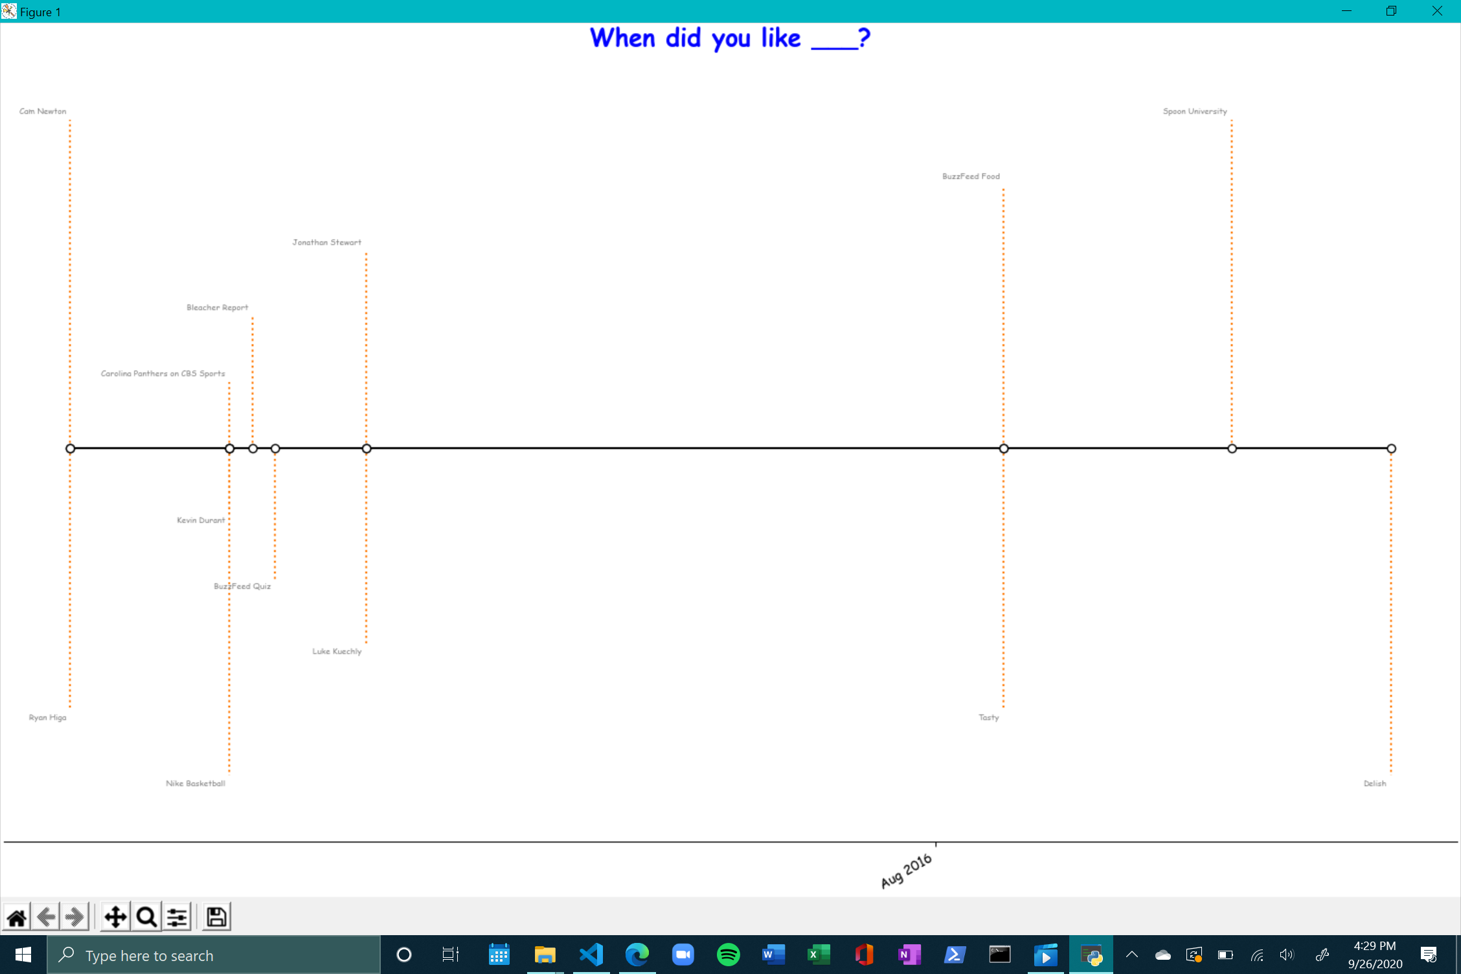Click the Cam Newton timeline marker

(71, 448)
